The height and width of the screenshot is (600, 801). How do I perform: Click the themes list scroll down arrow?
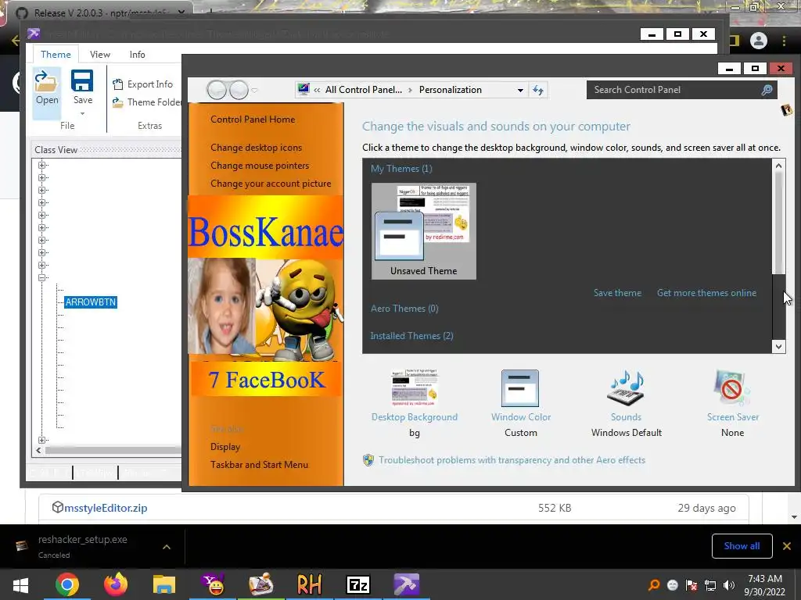point(778,346)
